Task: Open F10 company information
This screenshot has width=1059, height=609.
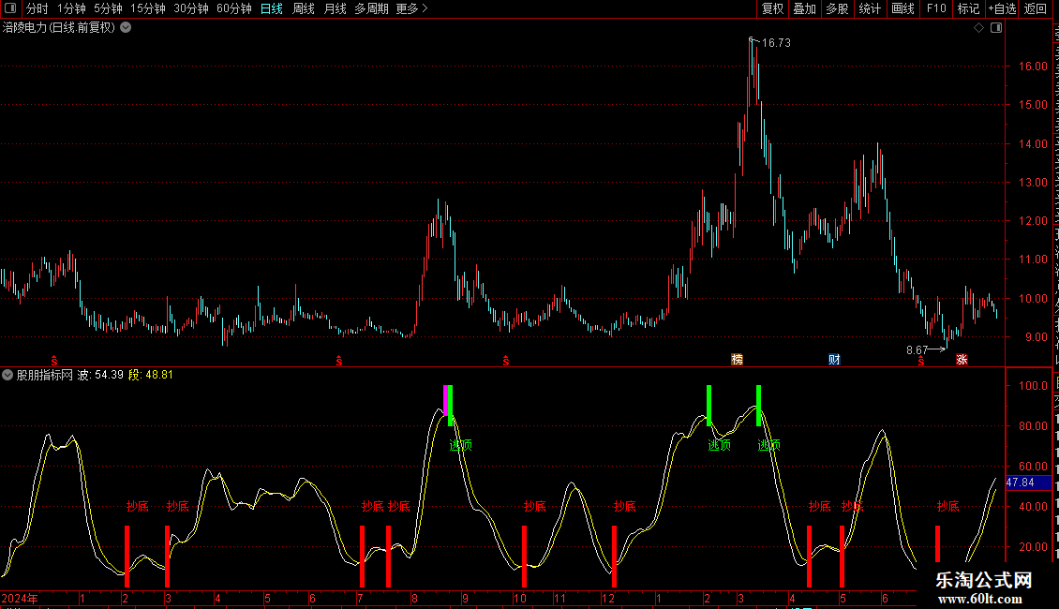Action: click(x=936, y=8)
